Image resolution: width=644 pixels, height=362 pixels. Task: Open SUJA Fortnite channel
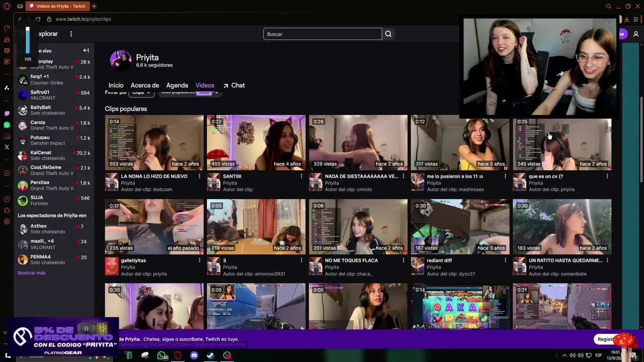[54, 201]
